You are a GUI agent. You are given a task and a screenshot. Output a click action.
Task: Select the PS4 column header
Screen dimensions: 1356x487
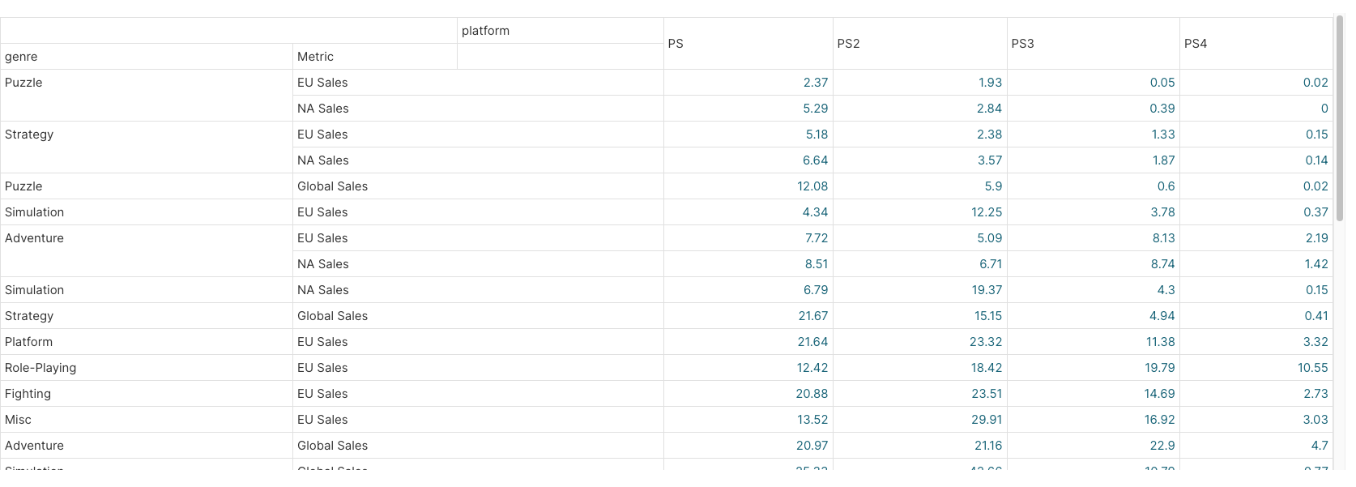[x=1196, y=44]
